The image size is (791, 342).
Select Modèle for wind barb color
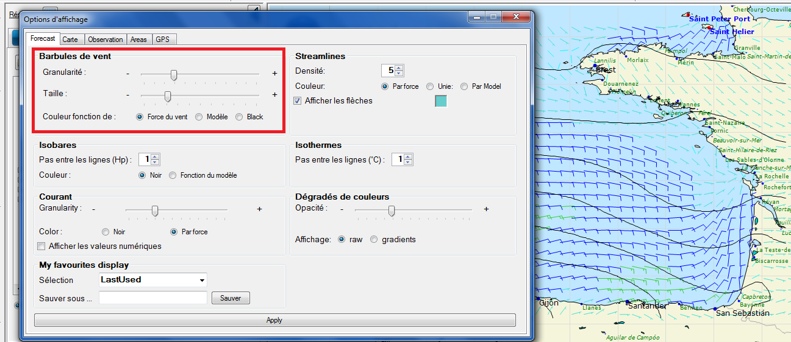199,117
